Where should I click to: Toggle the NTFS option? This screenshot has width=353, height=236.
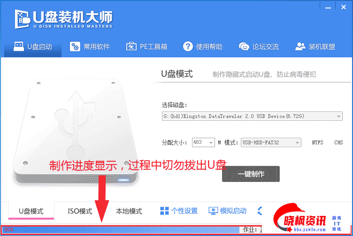[x=317, y=142]
